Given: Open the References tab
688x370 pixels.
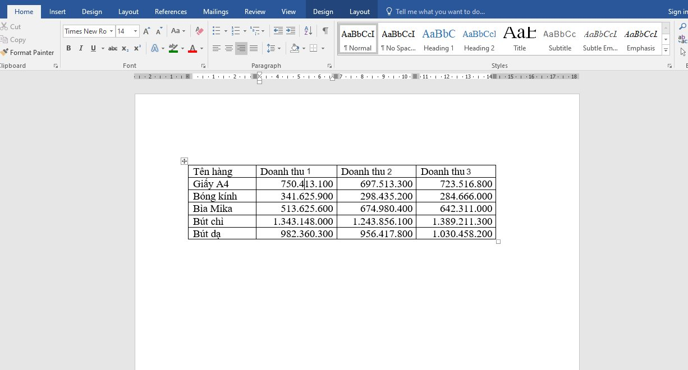Looking at the screenshot, I should pyautogui.click(x=171, y=11).
